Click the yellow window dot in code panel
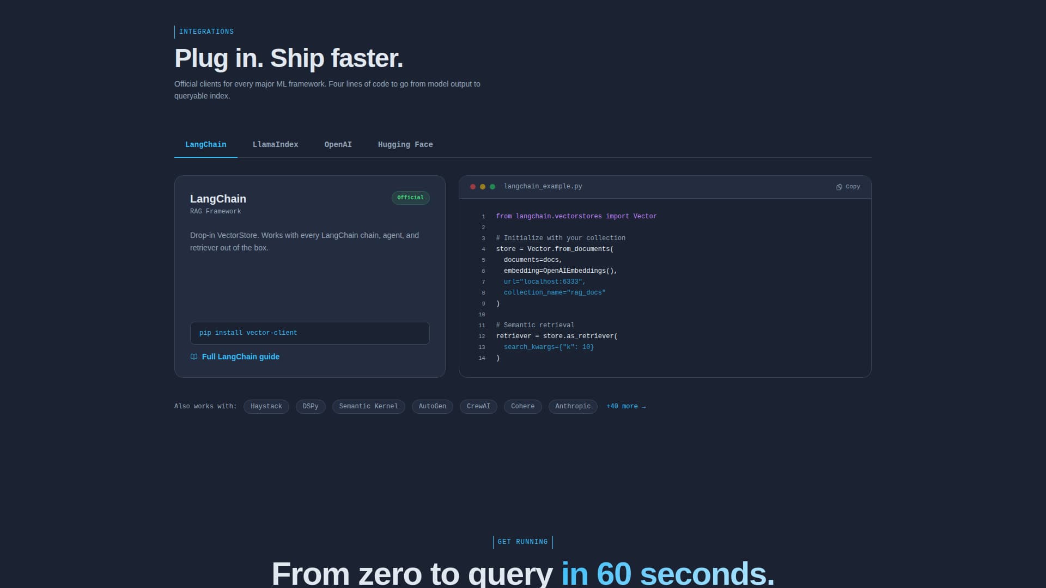Viewport: 1046px width, 588px height. pos(483,187)
